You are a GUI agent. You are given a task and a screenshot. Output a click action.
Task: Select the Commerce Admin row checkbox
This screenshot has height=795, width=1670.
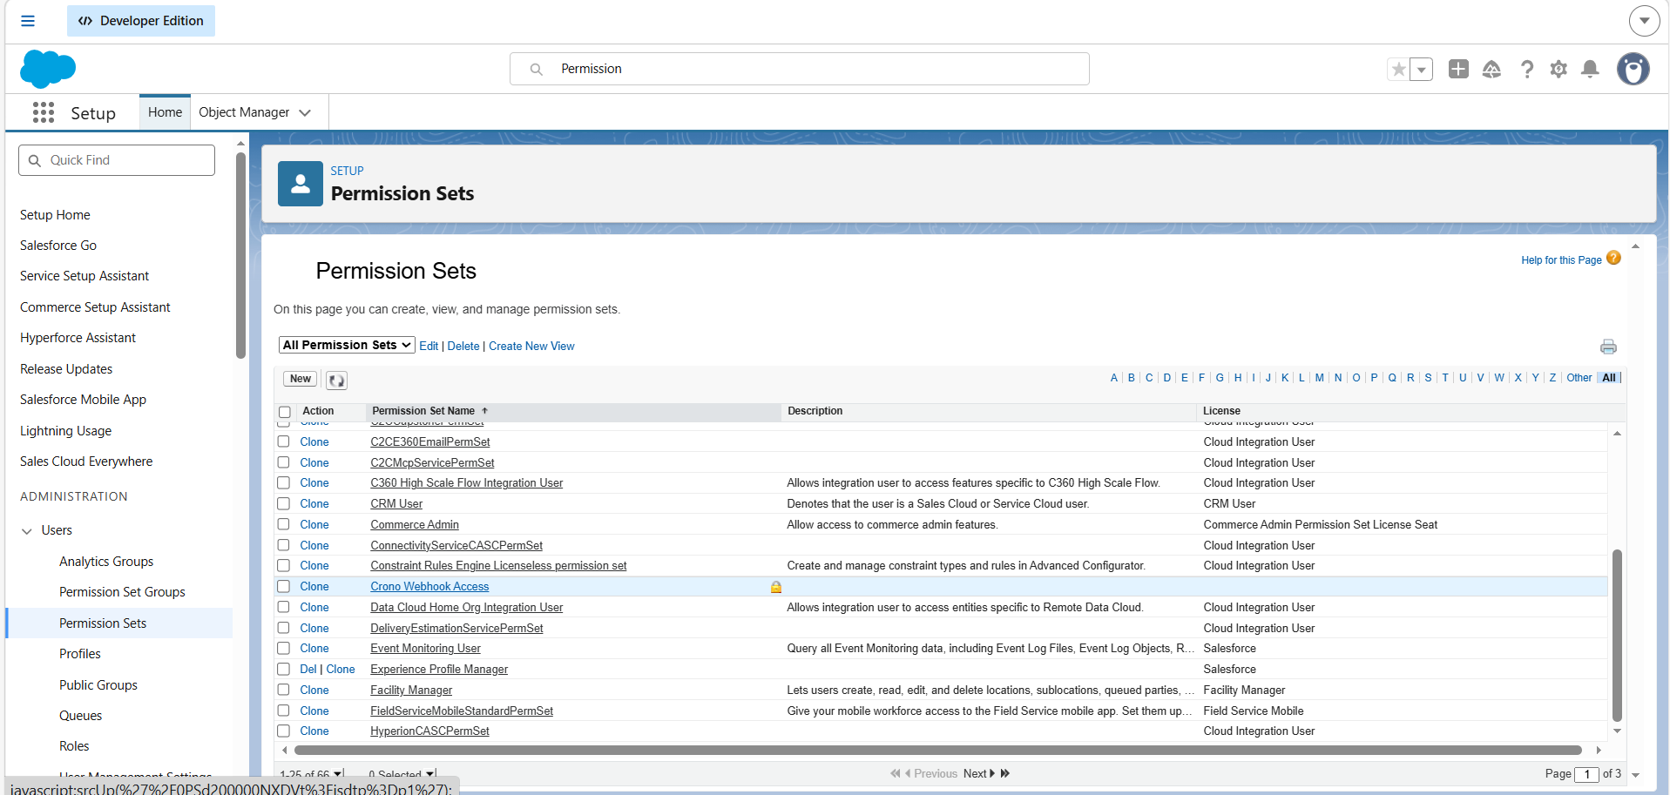(284, 524)
